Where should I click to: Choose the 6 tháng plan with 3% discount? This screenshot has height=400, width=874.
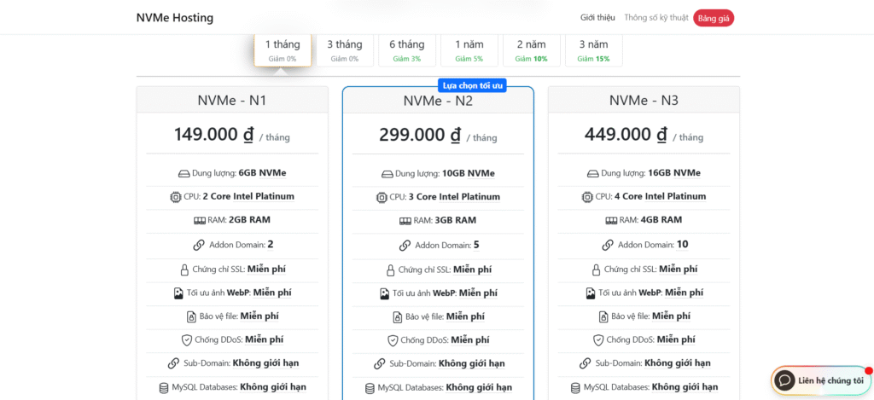[x=406, y=50]
